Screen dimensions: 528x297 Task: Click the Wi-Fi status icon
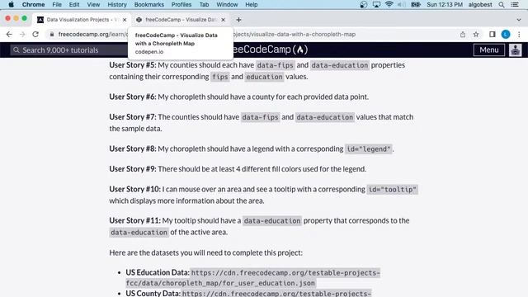pyautogui.click(x=389, y=4)
